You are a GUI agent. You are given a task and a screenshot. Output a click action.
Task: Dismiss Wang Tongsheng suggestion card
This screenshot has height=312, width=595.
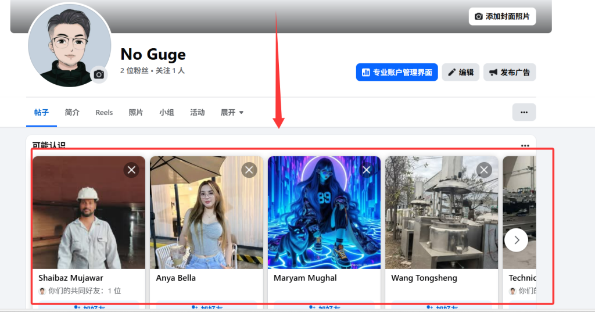click(484, 170)
